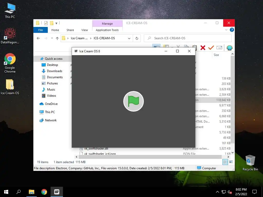Open Explorer Help with the blue question mark
Viewport: 263px width, 197px height.
[x=232, y=30]
